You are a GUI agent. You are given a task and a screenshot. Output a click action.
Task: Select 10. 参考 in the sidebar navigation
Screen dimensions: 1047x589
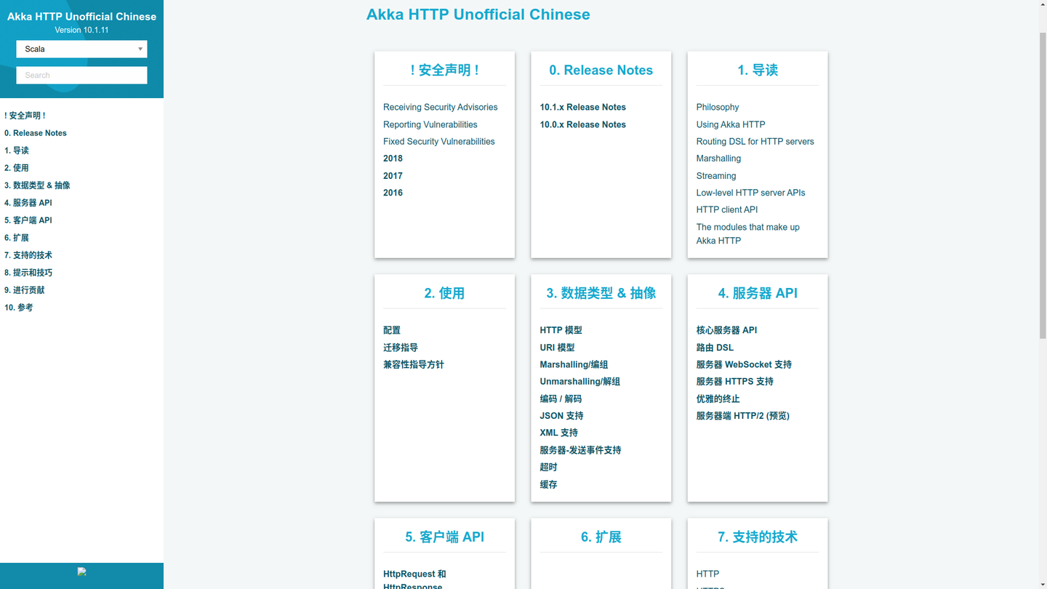click(x=19, y=307)
